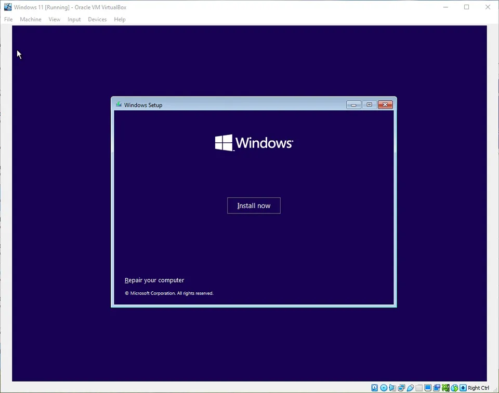The height and width of the screenshot is (393, 499).
Task: Click the optical disc drive status icon
Action: [384, 388]
